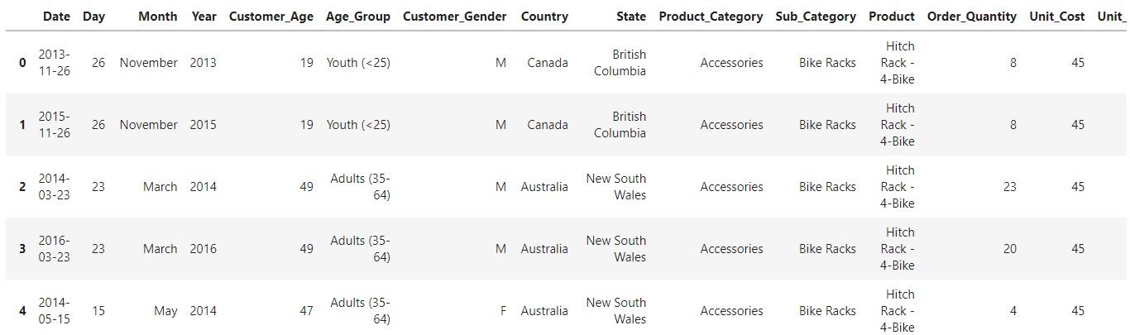Select Customer_Age value 47
Image resolution: width=1130 pixels, height=335 pixels.
click(x=306, y=311)
